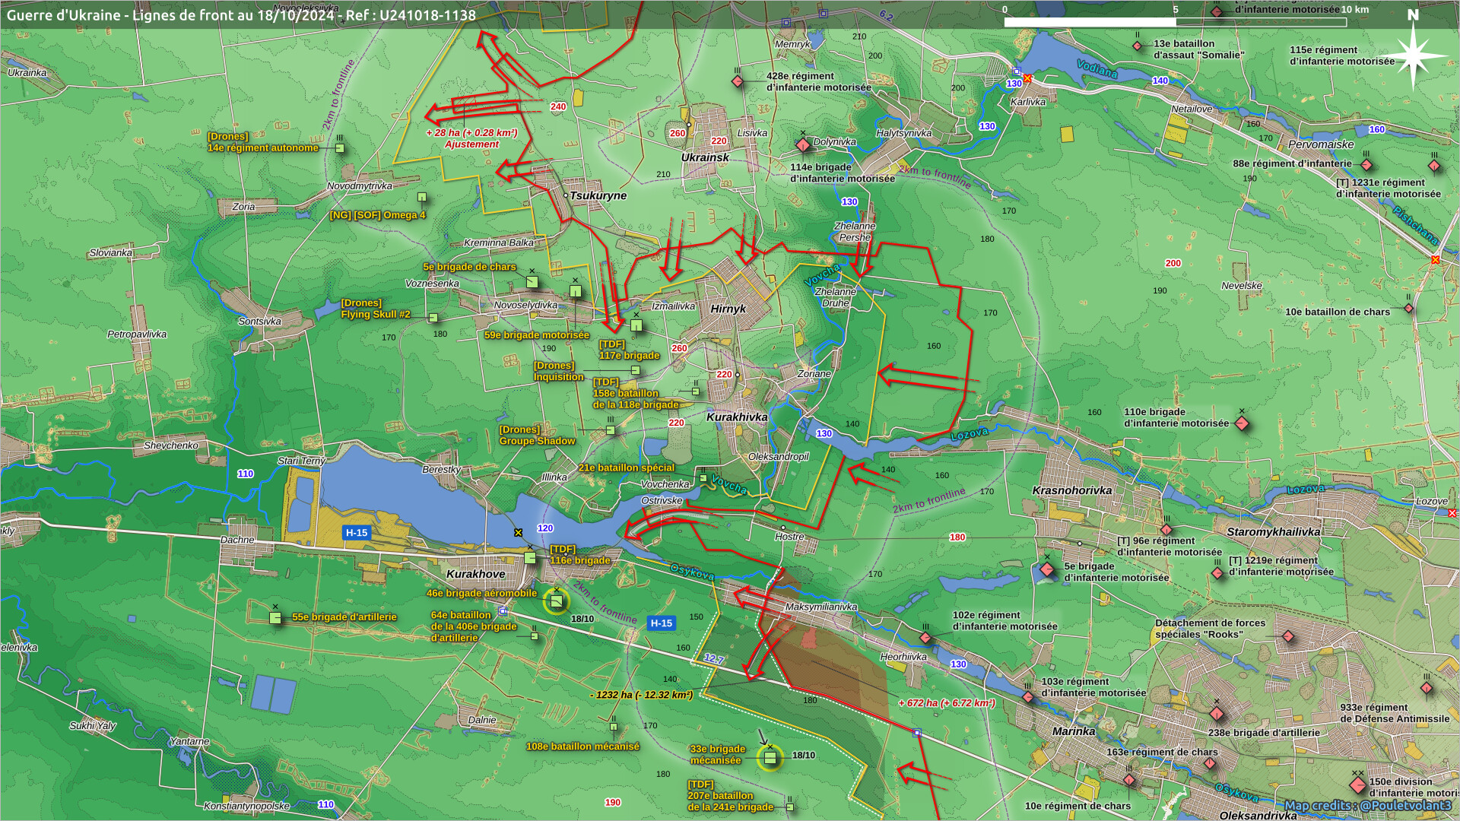Select the circled 33e brigade mécanisée unit icon

coord(770,757)
